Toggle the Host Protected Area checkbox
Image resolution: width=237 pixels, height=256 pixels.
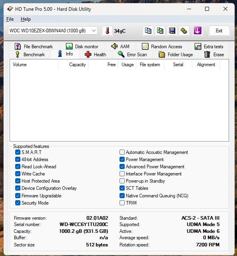18,181
